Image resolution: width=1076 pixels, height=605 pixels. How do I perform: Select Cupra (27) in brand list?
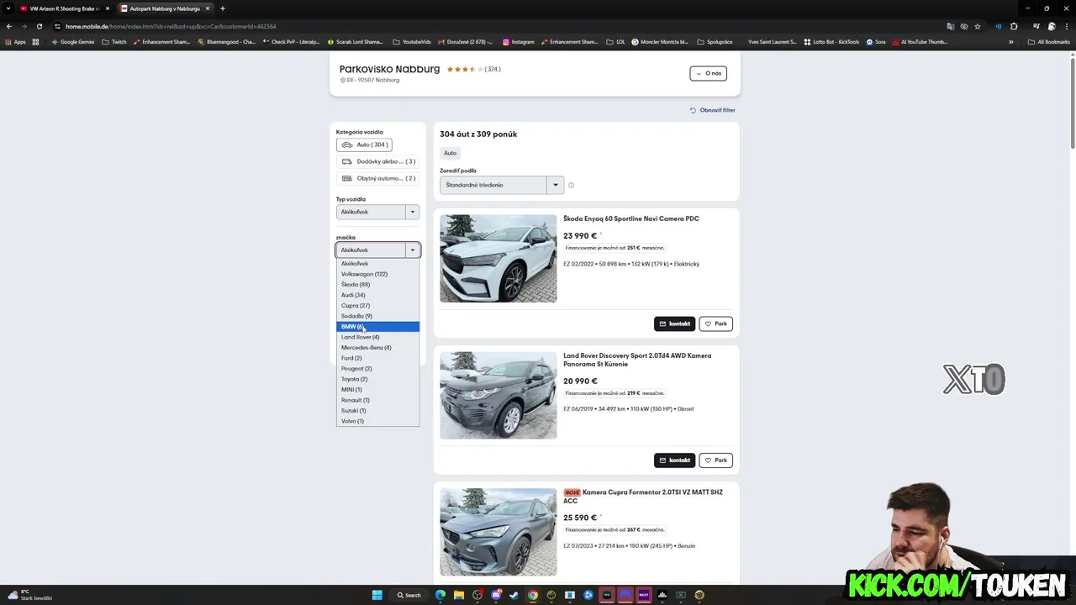[x=377, y=306]
